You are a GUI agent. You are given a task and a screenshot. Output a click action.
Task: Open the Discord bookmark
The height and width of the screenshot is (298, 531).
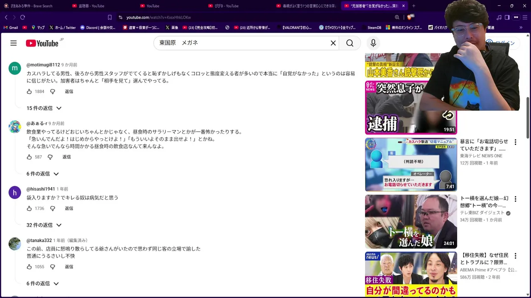click(x=98, y=28)
